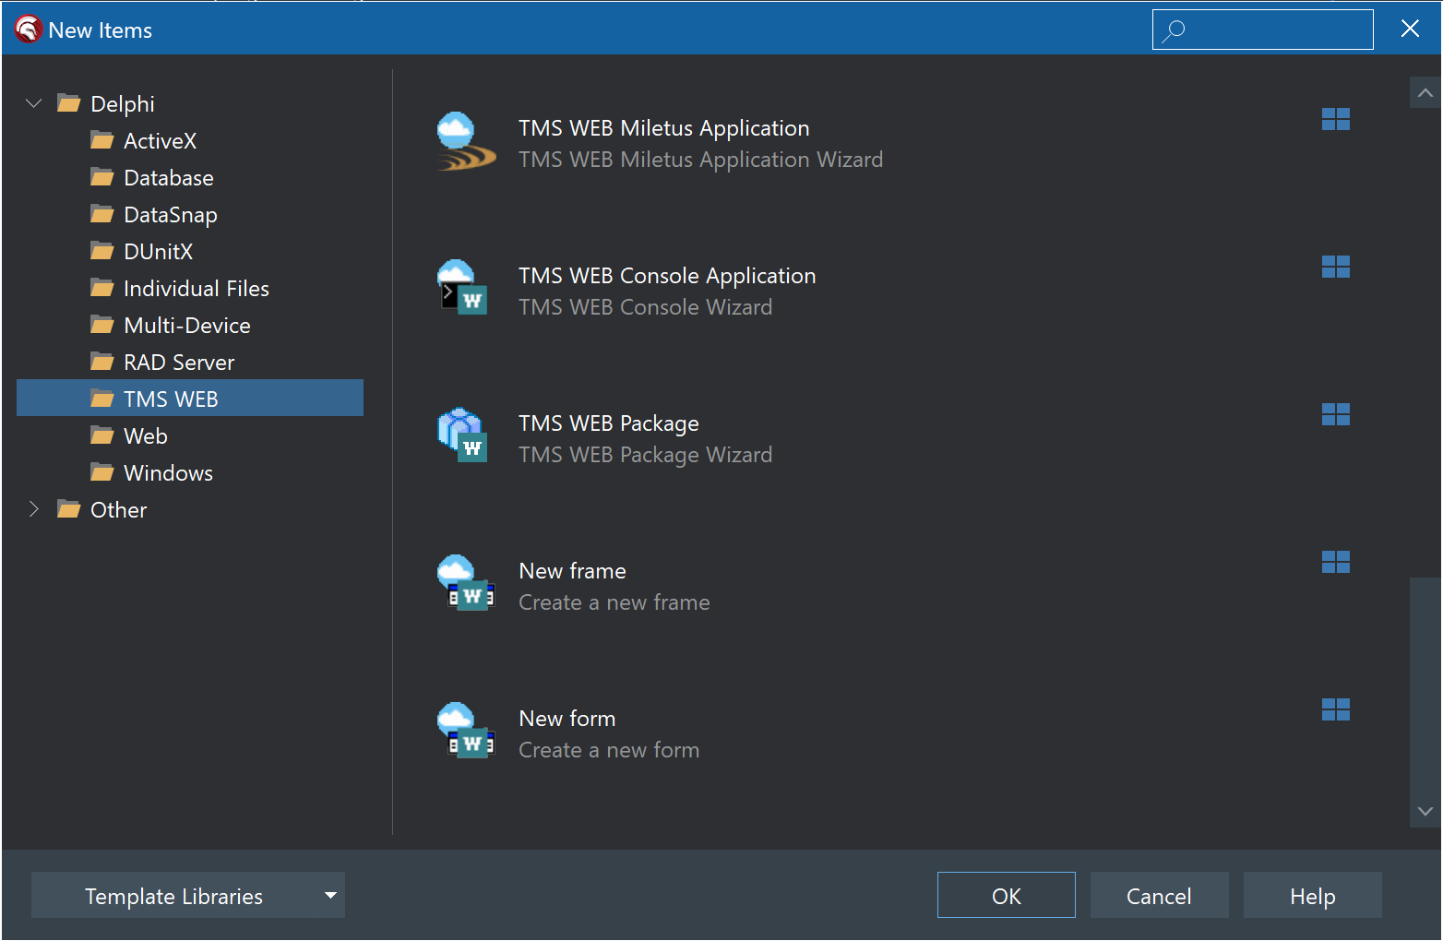The image size is (1443, 941).
Task: Focus the search input field
Action: pos(1263,30)
